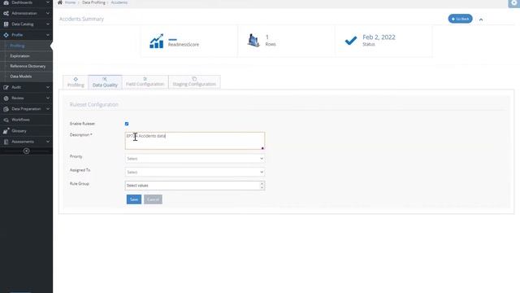This screenshot has width=520, height=293.
Task: Click the Accidents breadcrumb link
Action: [119, 2]
